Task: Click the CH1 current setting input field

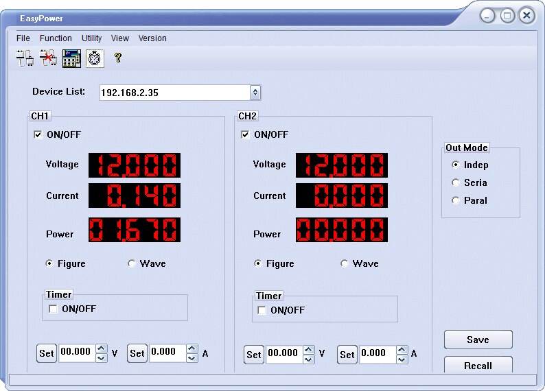Action: pos(168,353)
